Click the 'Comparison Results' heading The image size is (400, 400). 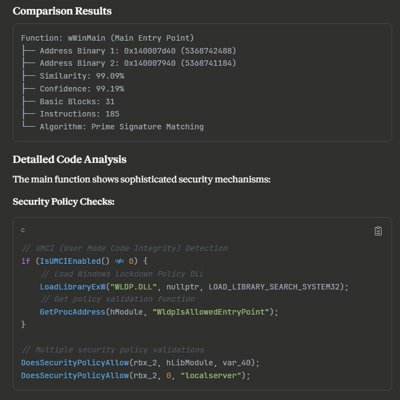(x=62, y=11)
